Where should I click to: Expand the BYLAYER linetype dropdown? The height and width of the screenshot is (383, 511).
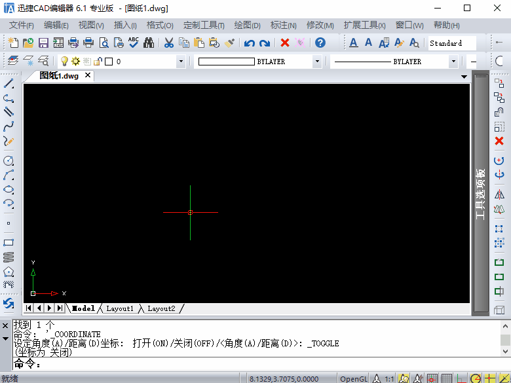click(x=453, y=62)
